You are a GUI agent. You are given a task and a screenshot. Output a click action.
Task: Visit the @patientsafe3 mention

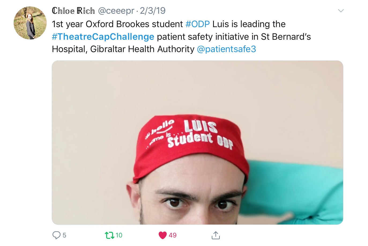[x=226, y=49]
